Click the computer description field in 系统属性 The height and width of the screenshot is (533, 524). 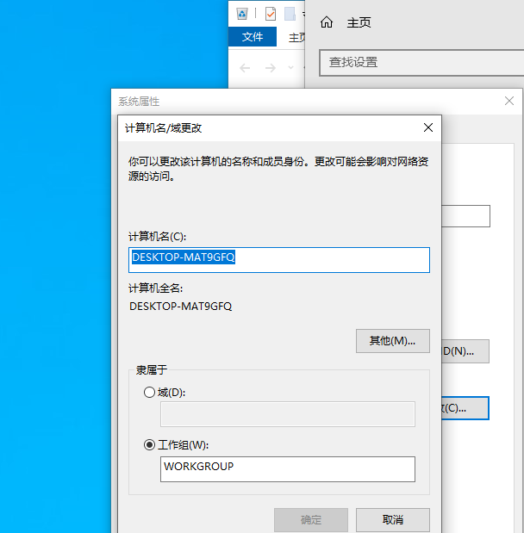[x=465, y=216]
